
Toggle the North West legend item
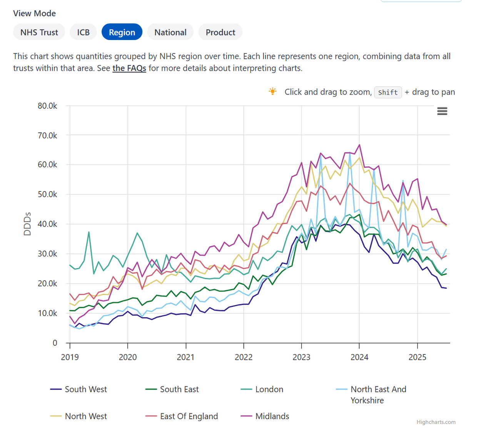[x=86, y=416]
